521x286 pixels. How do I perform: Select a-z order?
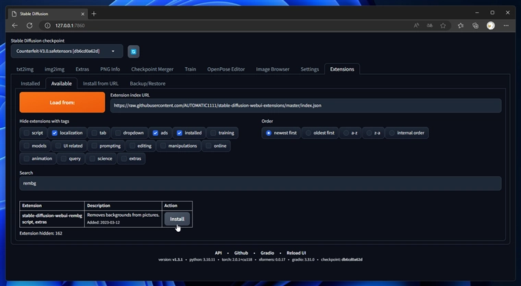click(x=346, y=133)
